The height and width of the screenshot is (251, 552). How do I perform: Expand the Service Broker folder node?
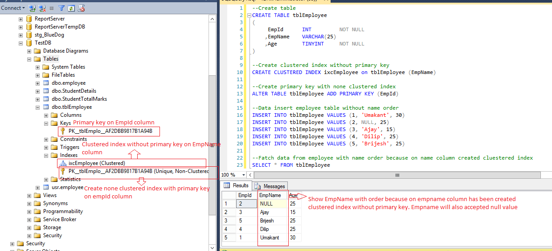click(x=29, y=219)
